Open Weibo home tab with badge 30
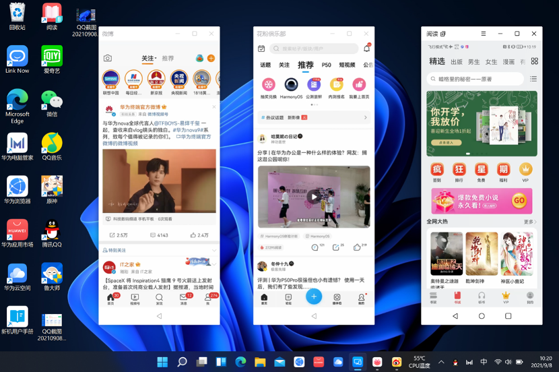This screenshot has height=372, width=559. tap(111, 299)
